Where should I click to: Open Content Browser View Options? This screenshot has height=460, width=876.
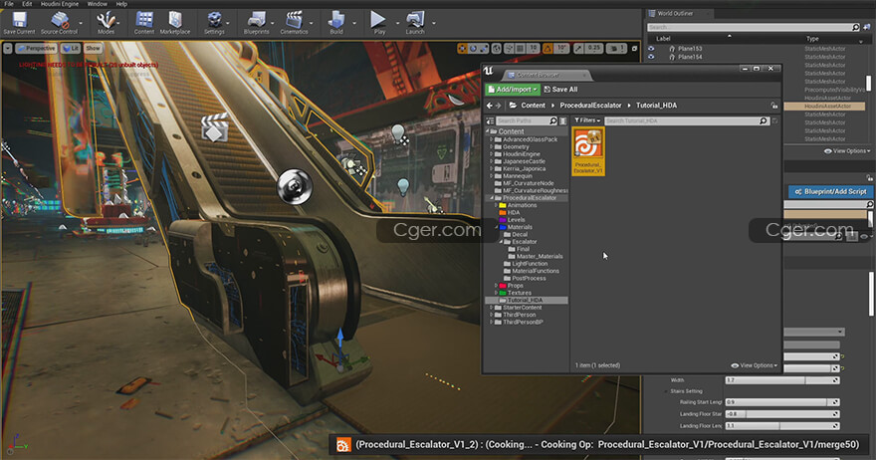(755, 365)
